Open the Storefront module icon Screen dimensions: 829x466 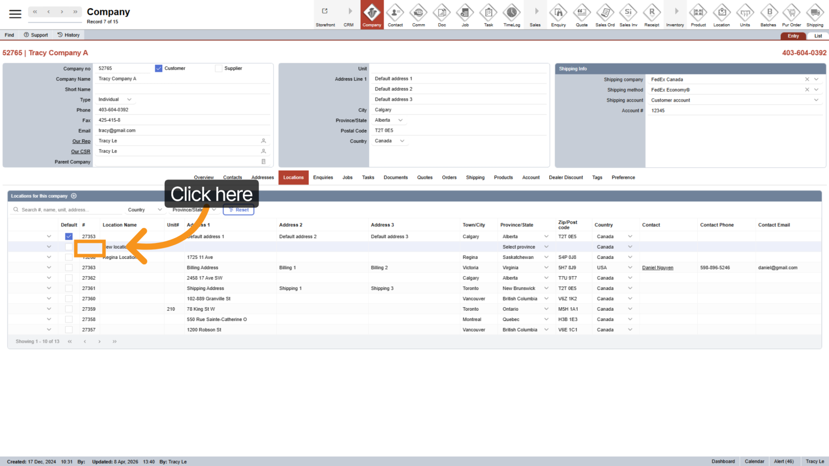325,15
